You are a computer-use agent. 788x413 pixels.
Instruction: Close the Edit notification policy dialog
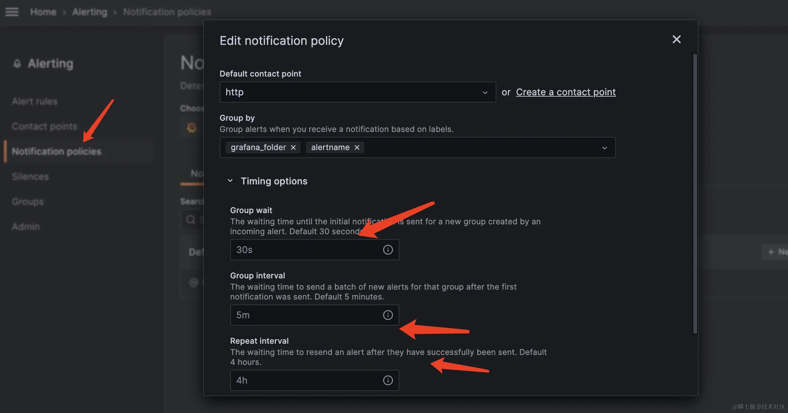pos(676,40)
